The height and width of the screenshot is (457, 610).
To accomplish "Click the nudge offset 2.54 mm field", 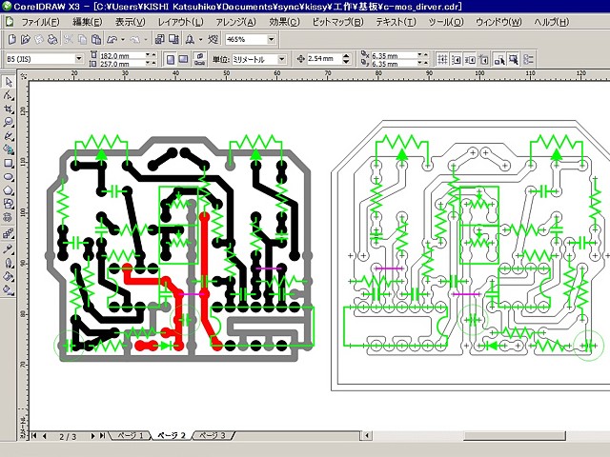I will pyautogui.click(x=324, y=59).
